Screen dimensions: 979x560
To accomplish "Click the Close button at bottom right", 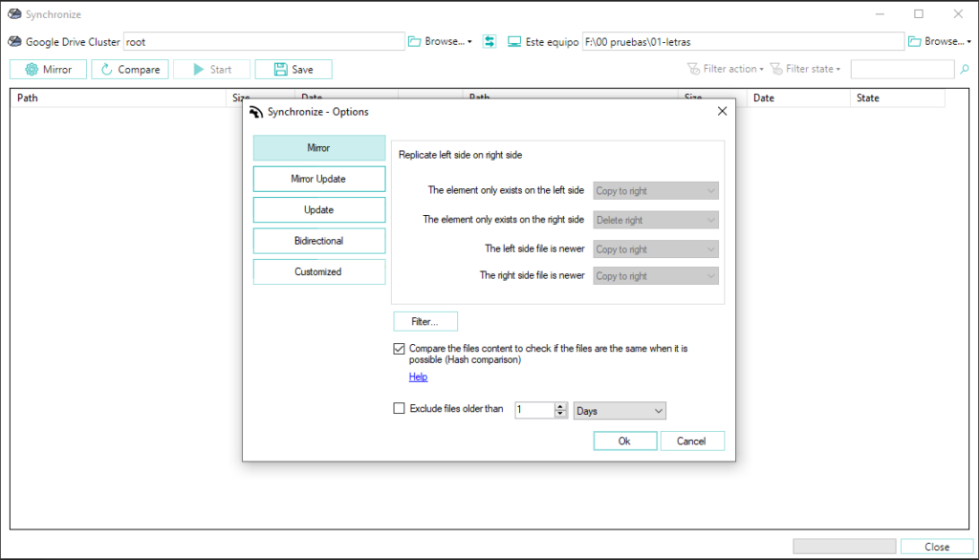I will 937,547.
